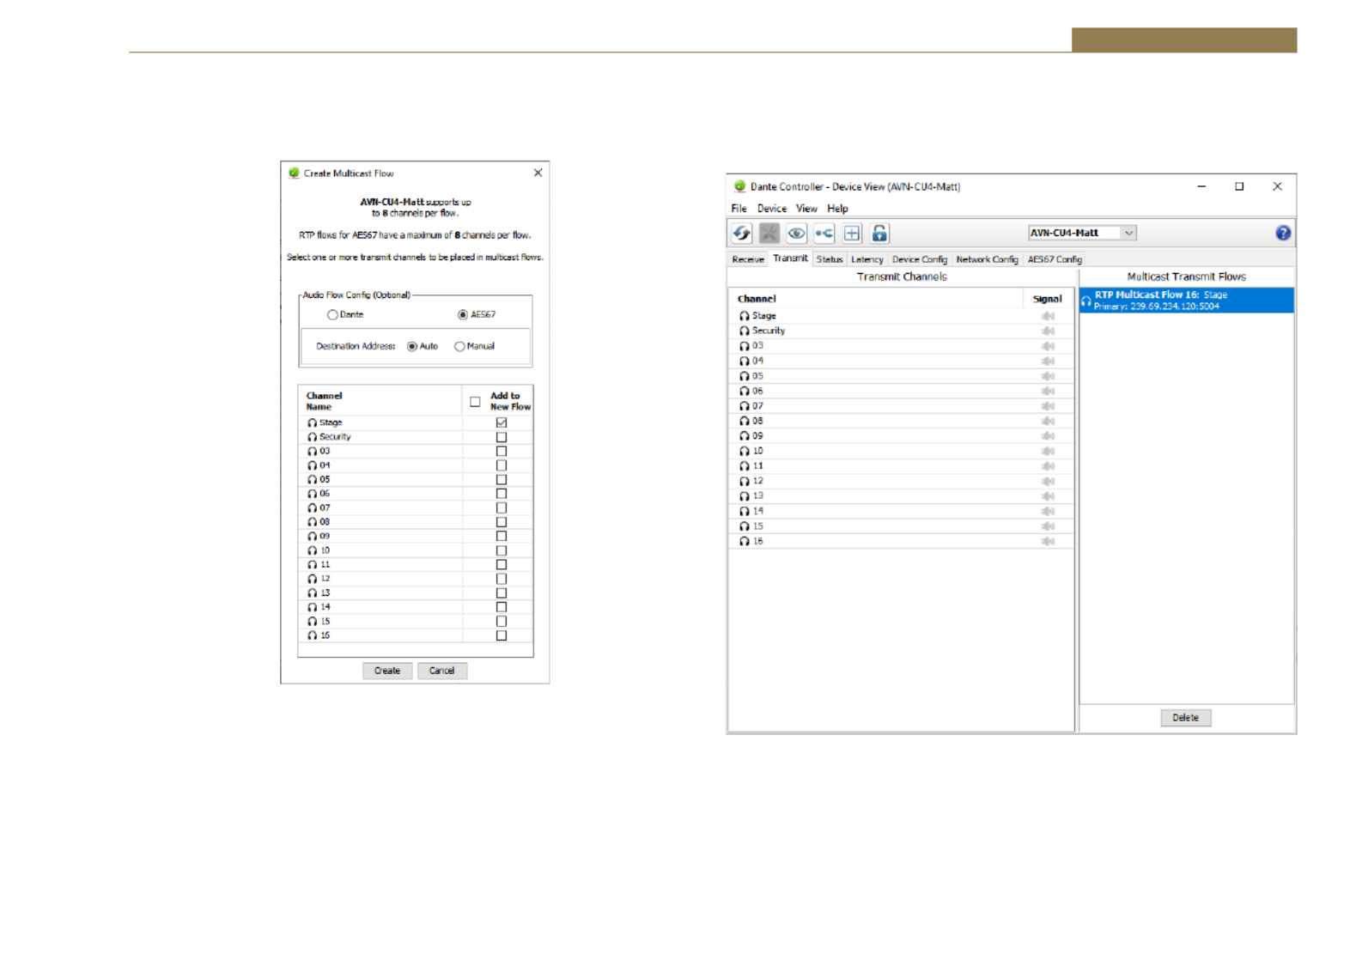Viewport: 1362px width, 960px height.
Task: Uncheck Stage channel in new flow list
Action: [x=502, y=422]
